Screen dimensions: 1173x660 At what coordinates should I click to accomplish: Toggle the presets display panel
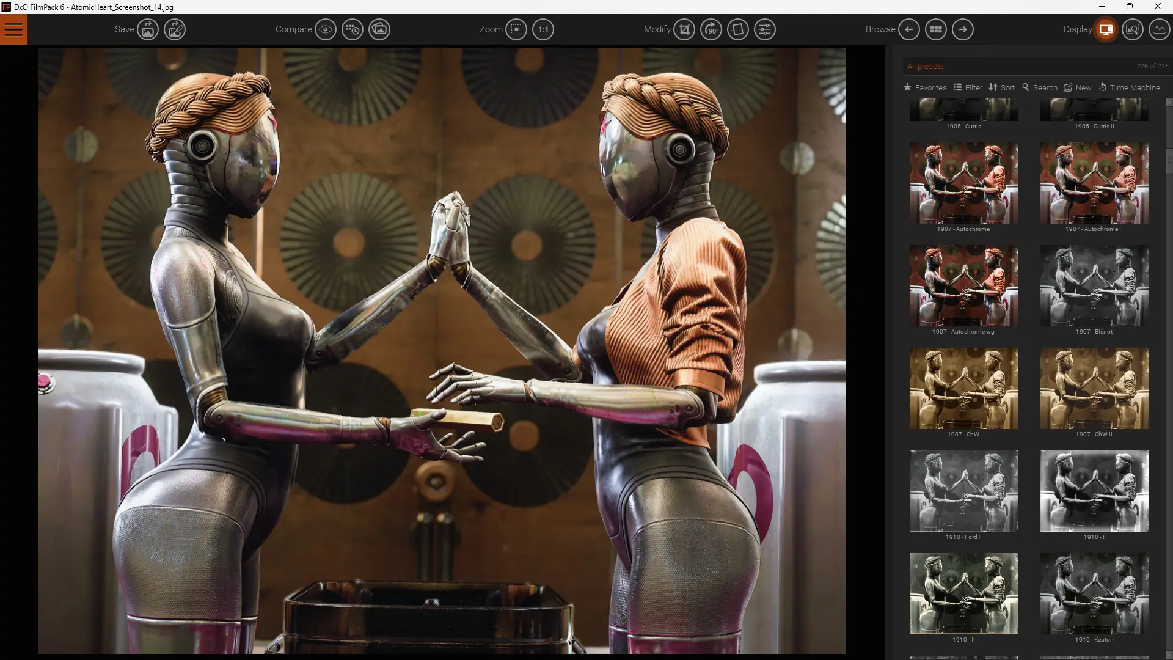[1106, 29]
